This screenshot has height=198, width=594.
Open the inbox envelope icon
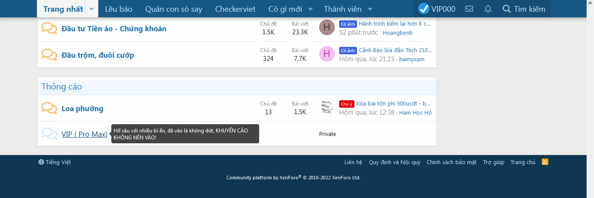click(469, 9)
